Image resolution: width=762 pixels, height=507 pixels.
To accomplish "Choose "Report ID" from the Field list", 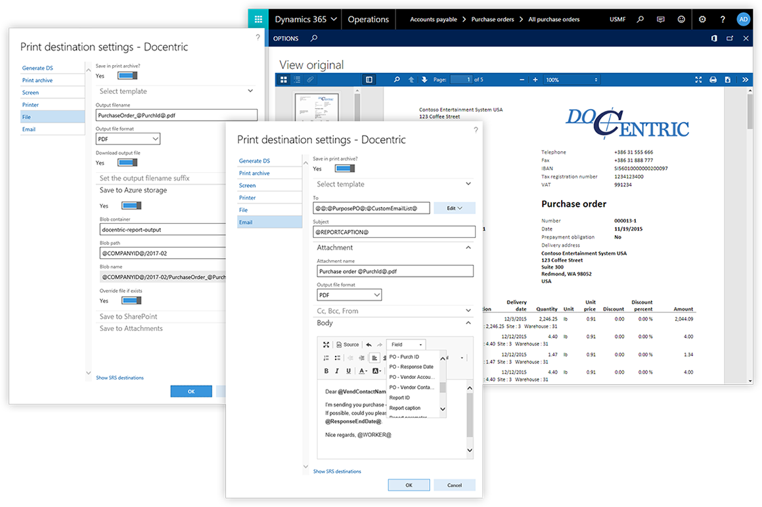I will click(x=399, y=398).
